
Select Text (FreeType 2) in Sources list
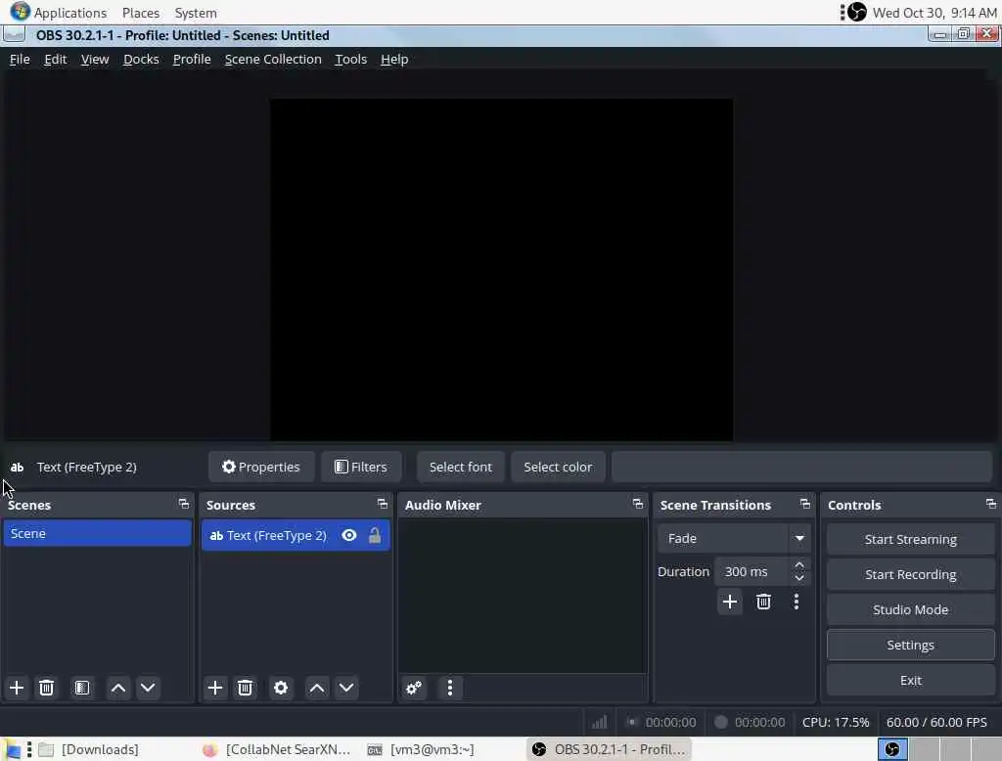pos(296,535)
